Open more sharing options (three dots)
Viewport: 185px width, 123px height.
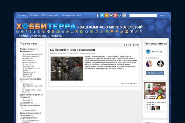[124, 15]
